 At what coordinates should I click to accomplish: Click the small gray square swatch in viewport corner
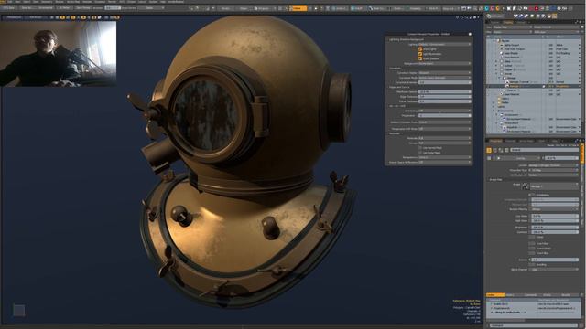coord(18,310)
